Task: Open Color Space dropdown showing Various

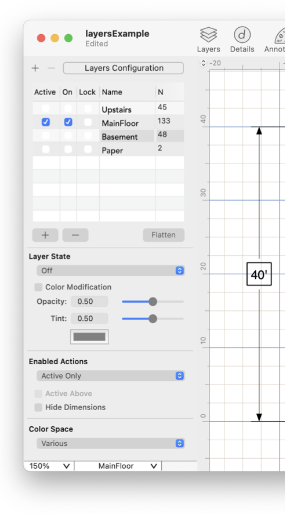Action: tap(111, 444)
